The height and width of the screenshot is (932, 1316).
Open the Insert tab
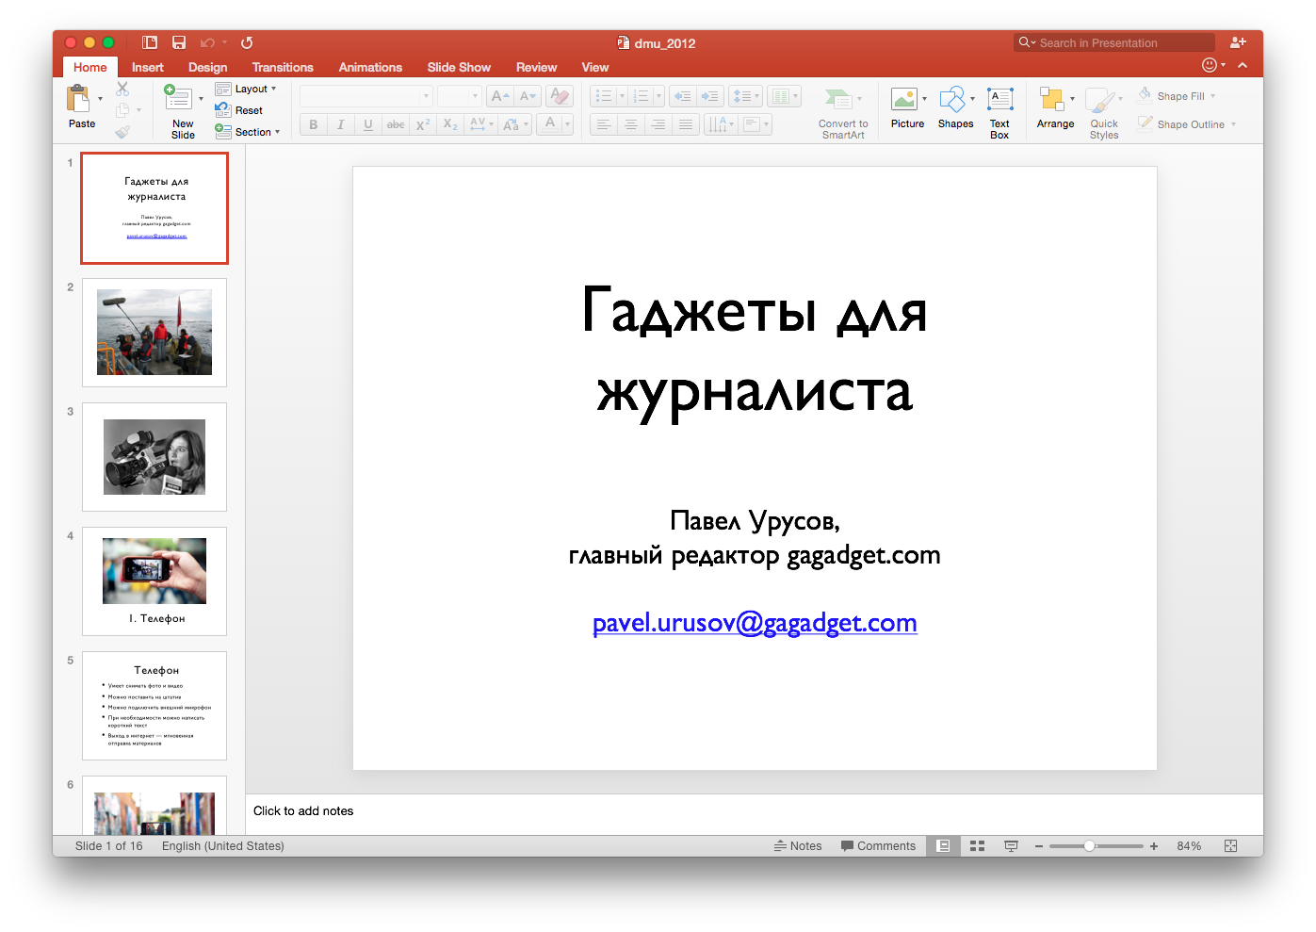pyautogui.click(x=148, y=67)
